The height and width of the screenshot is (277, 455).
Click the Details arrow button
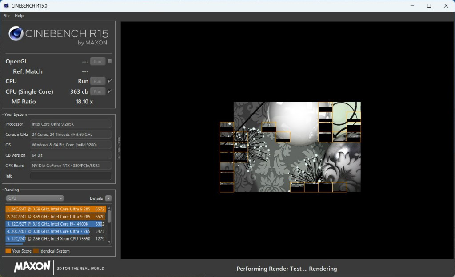pos(108,198)
